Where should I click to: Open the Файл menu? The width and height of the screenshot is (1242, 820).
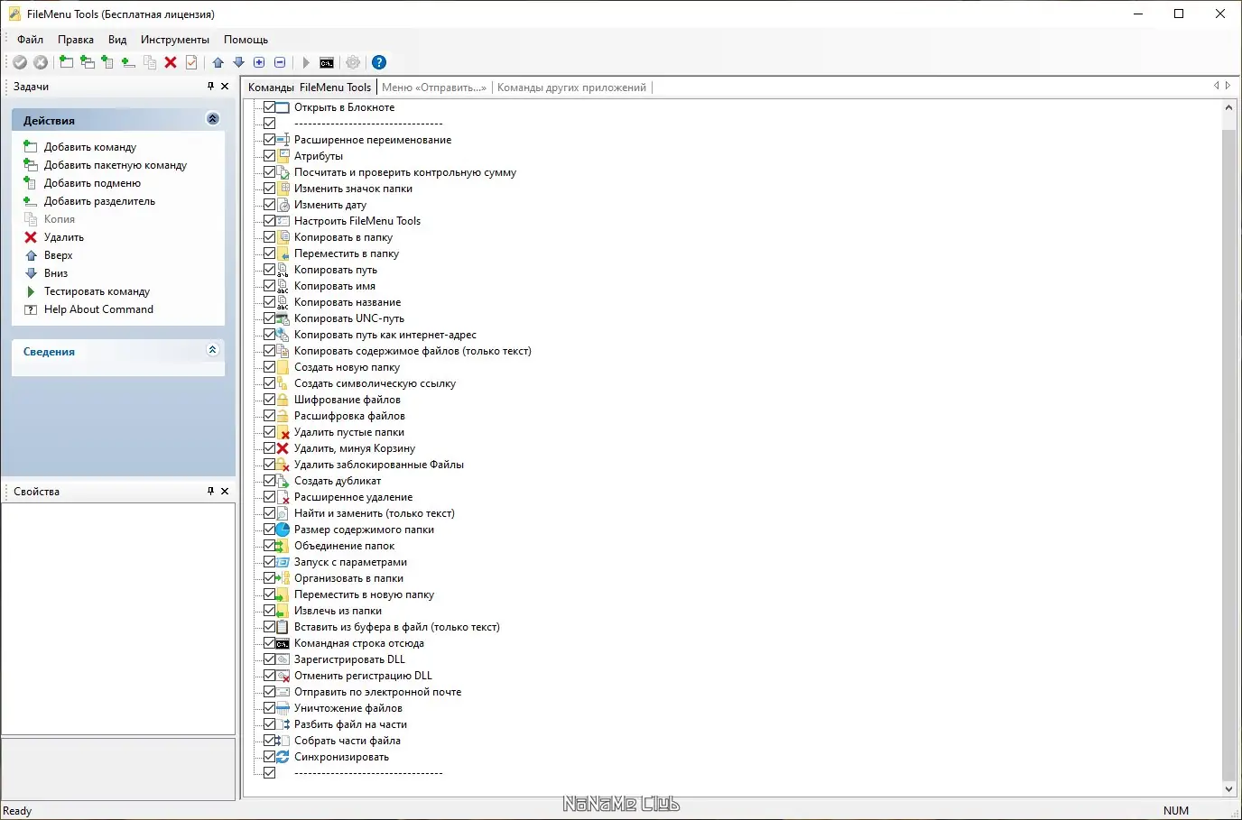click(x=30, y=40)
